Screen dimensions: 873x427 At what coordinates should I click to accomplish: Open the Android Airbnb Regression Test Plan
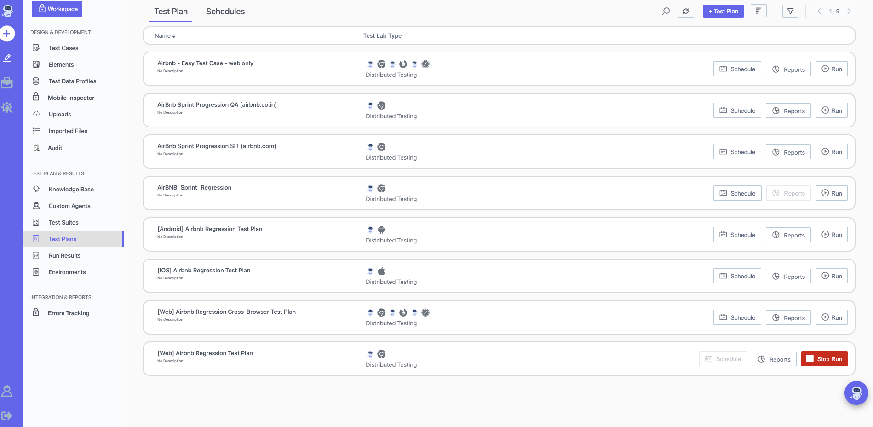click(210, 229)
